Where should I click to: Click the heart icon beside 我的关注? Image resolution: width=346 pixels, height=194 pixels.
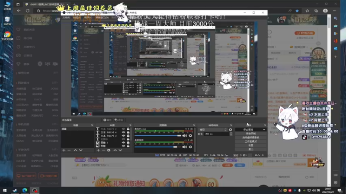tap(19, 29)
